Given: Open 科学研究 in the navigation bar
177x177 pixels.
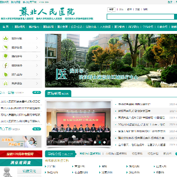Looking at the screenshot, I should click(x=134, y=27).
